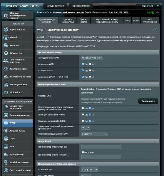The height and width of the screenshot is (176, 164).
Task: Click the Батьківський контроль family icon
Action: [x=6, y=61]
